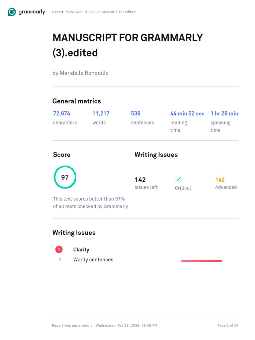Click the green Critical checkmark icon
The image size is (255, 340).
[179, 179]
